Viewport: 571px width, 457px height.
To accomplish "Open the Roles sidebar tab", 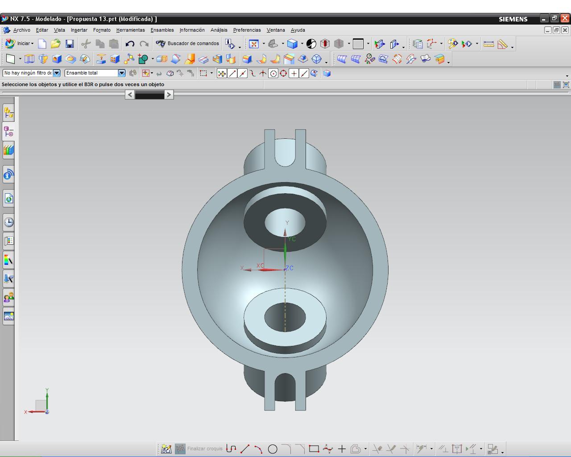I will [8, 297].
